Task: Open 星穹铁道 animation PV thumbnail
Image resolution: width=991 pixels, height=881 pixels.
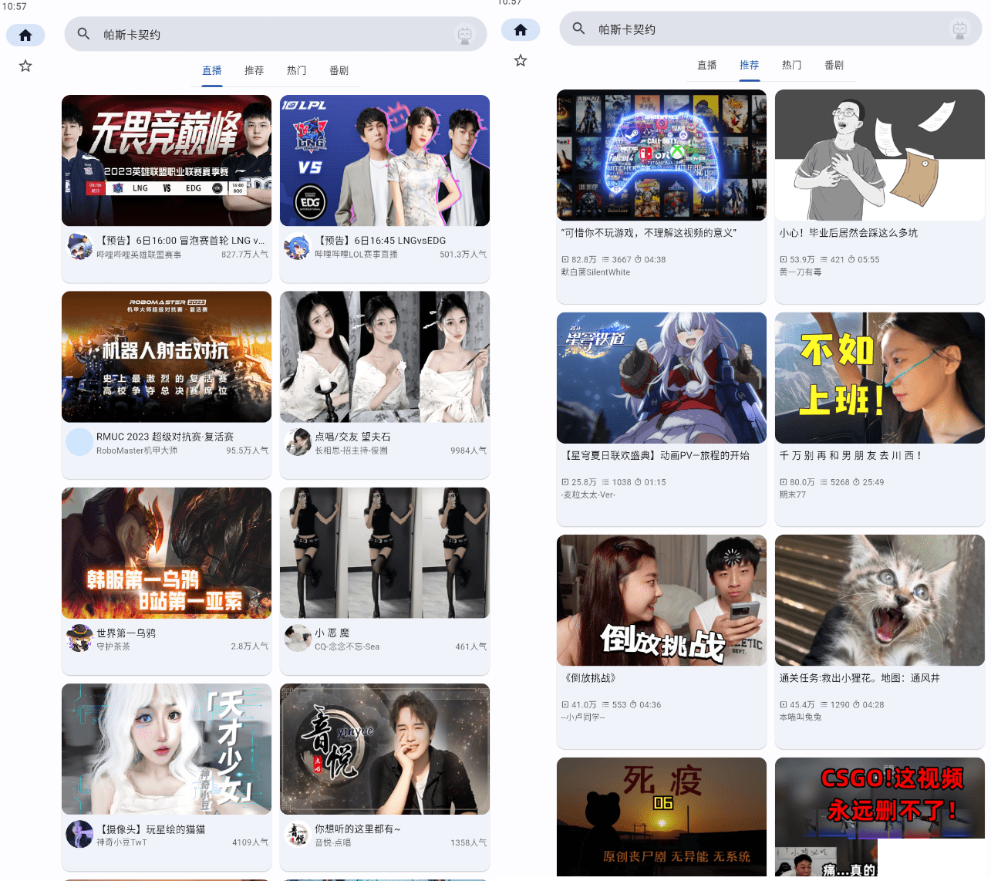Action: click(x=662, y=378)
